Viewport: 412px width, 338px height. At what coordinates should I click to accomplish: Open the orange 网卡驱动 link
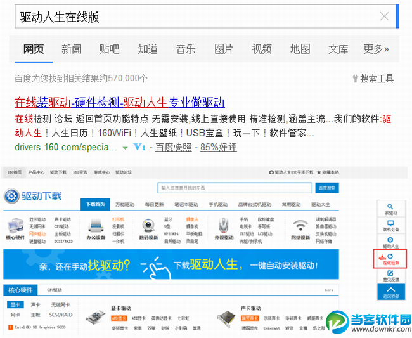click(x=37, y=234)
